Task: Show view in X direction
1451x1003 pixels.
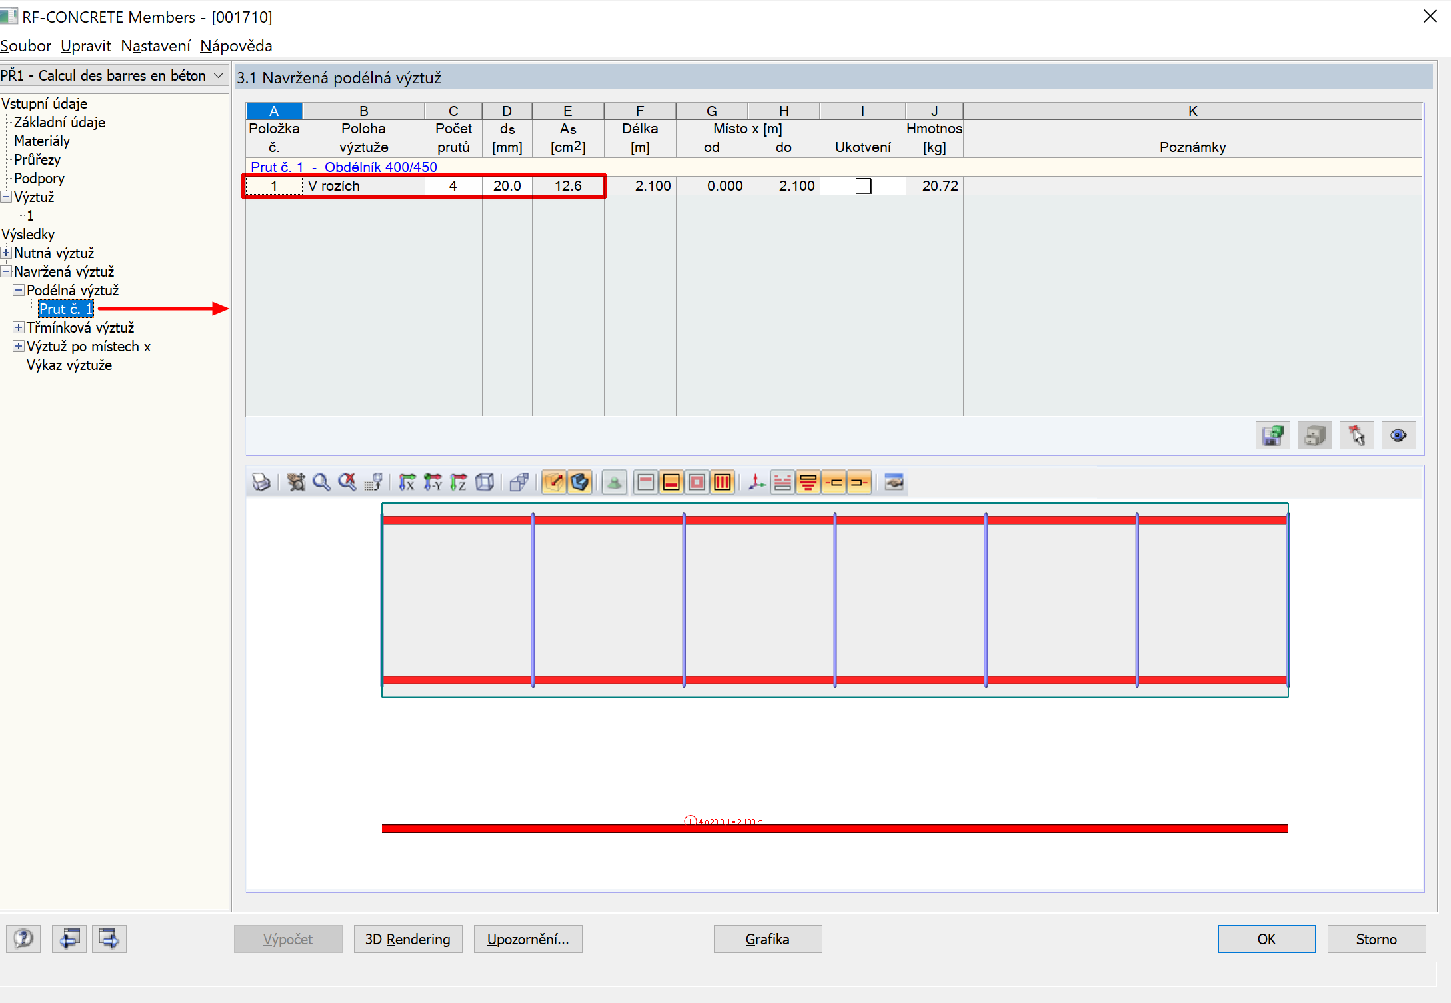Action: point(407,482)
